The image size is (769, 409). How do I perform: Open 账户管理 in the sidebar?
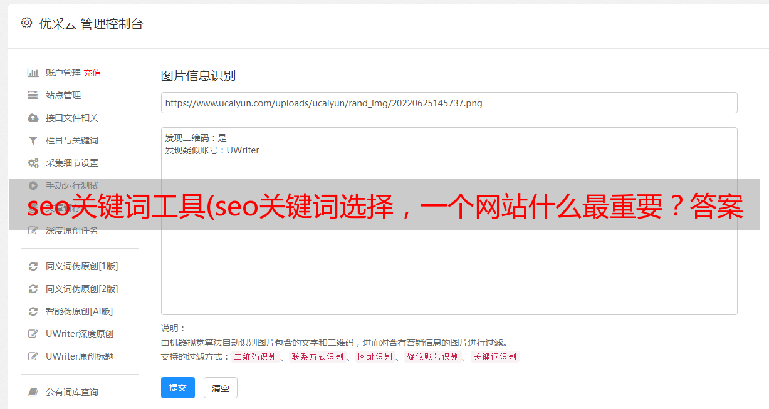coord(63,73)
